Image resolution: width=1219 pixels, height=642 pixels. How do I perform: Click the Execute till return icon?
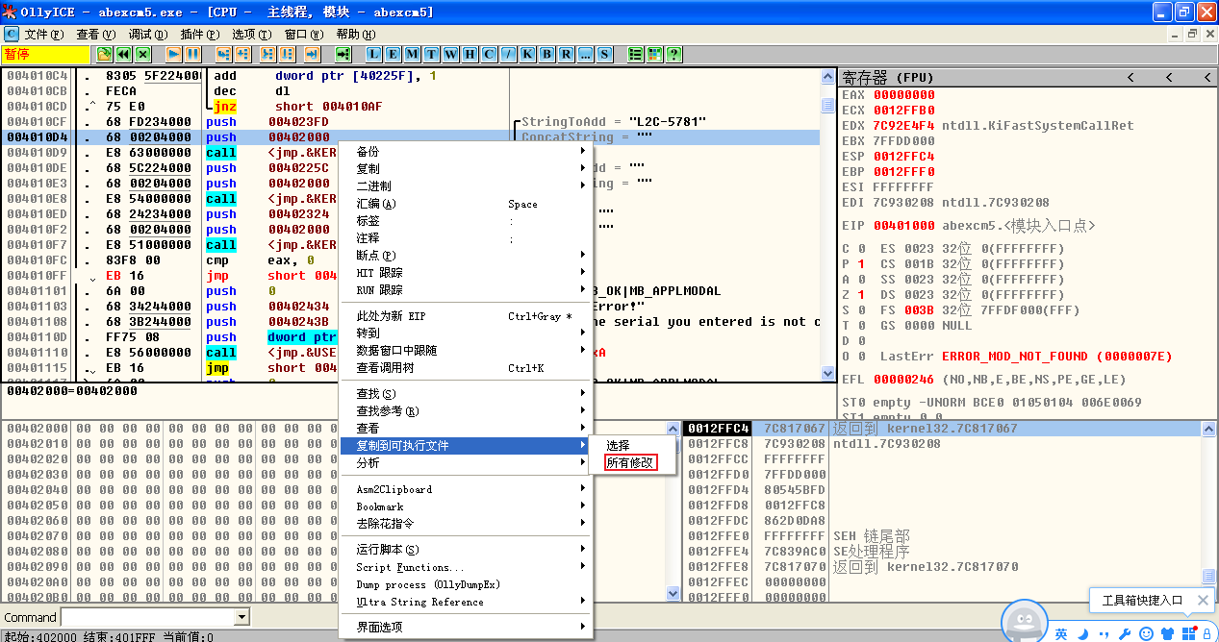click(312, 54)
